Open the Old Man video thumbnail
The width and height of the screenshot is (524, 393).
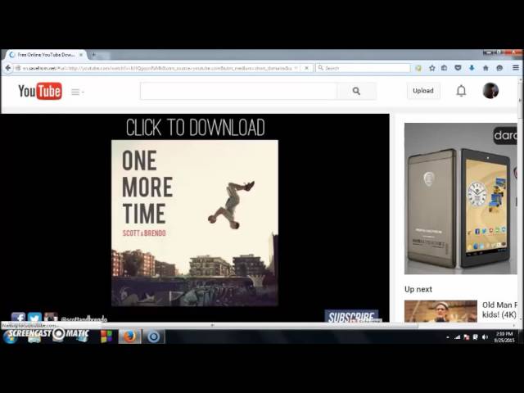tap(440, 311)
